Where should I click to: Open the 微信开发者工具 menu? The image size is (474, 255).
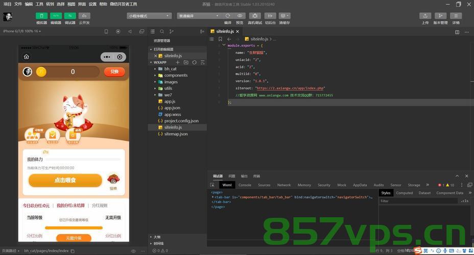(x=123, y=4)
